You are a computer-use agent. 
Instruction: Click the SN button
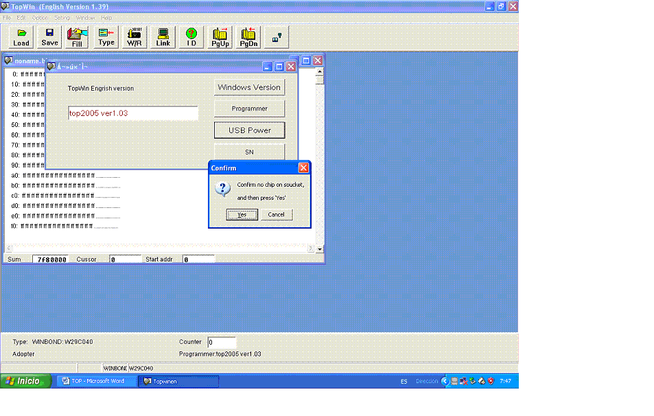249,152
